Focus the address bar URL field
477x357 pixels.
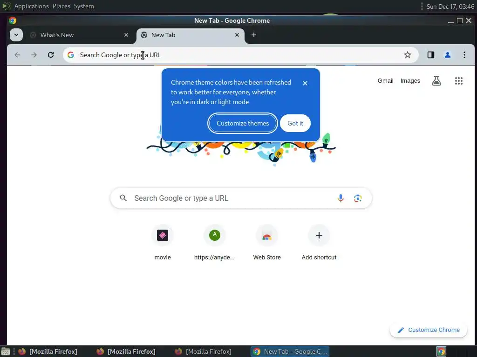click(x=240, y=55)
